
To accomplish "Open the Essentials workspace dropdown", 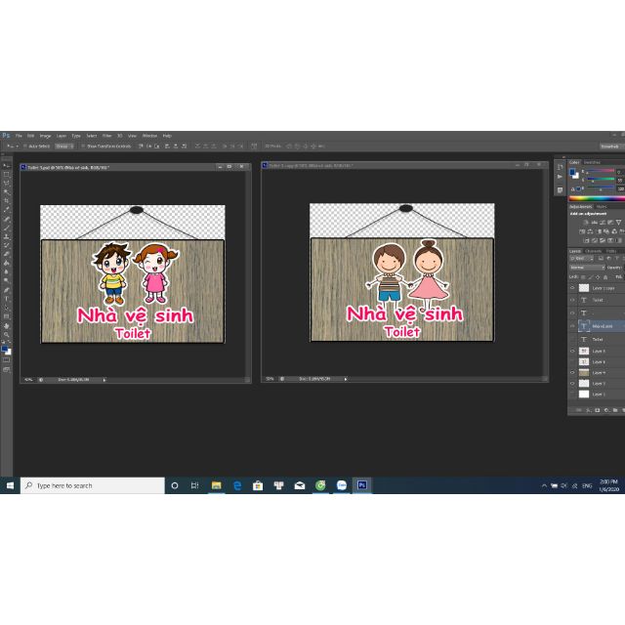I will (609, 146).
